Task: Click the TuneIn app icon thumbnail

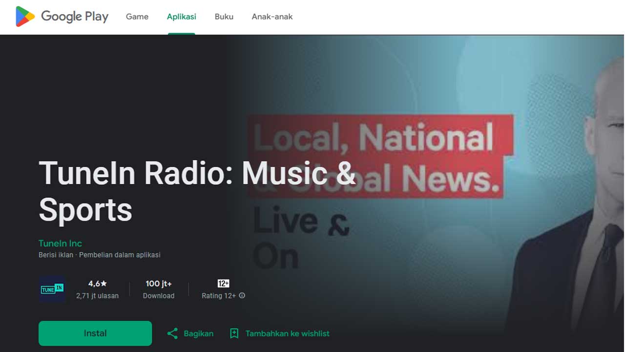Action: (52, 289)
